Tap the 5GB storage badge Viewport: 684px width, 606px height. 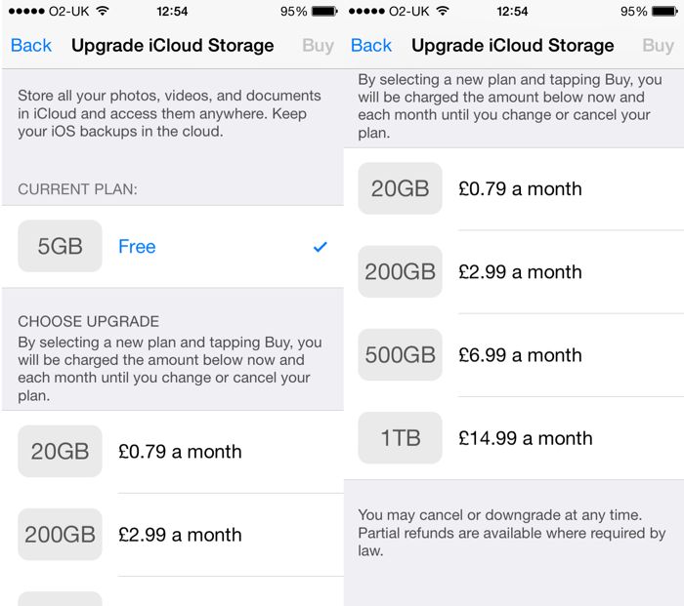click(x=60, y=247)
